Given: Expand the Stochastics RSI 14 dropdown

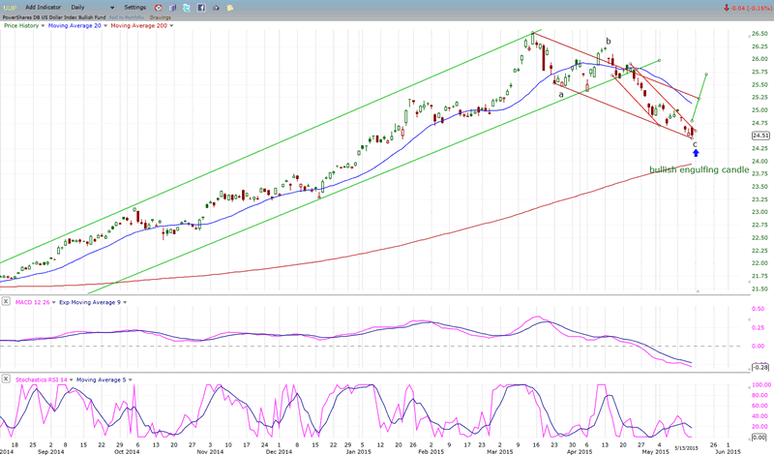Looking at the screenshot, I should pyautogui.click(x=71, y=379).
